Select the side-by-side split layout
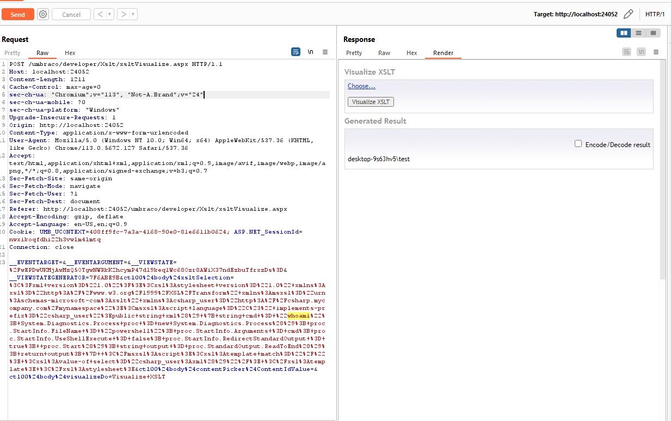The image size is (671, 421). tap(624, 33)
